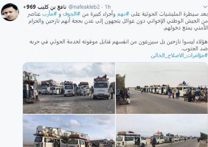208x147 pixels.
Task: View the top-right photo of the roadside queue
Action: pos(162,88)
